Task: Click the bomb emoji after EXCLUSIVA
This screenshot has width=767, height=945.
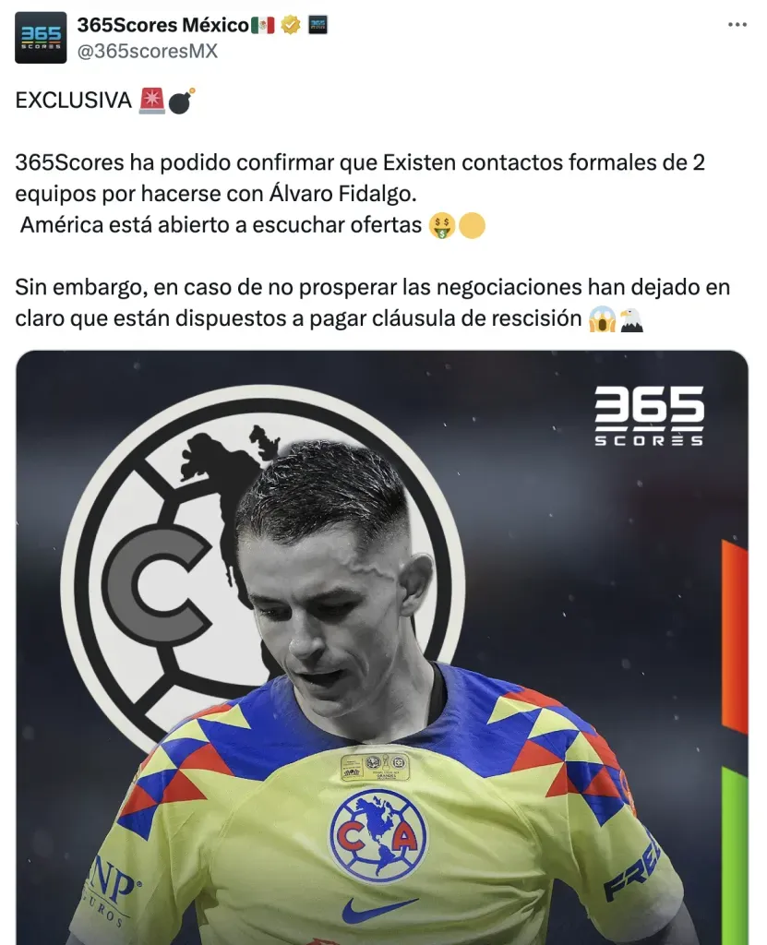Action: [x=182, y=101]
